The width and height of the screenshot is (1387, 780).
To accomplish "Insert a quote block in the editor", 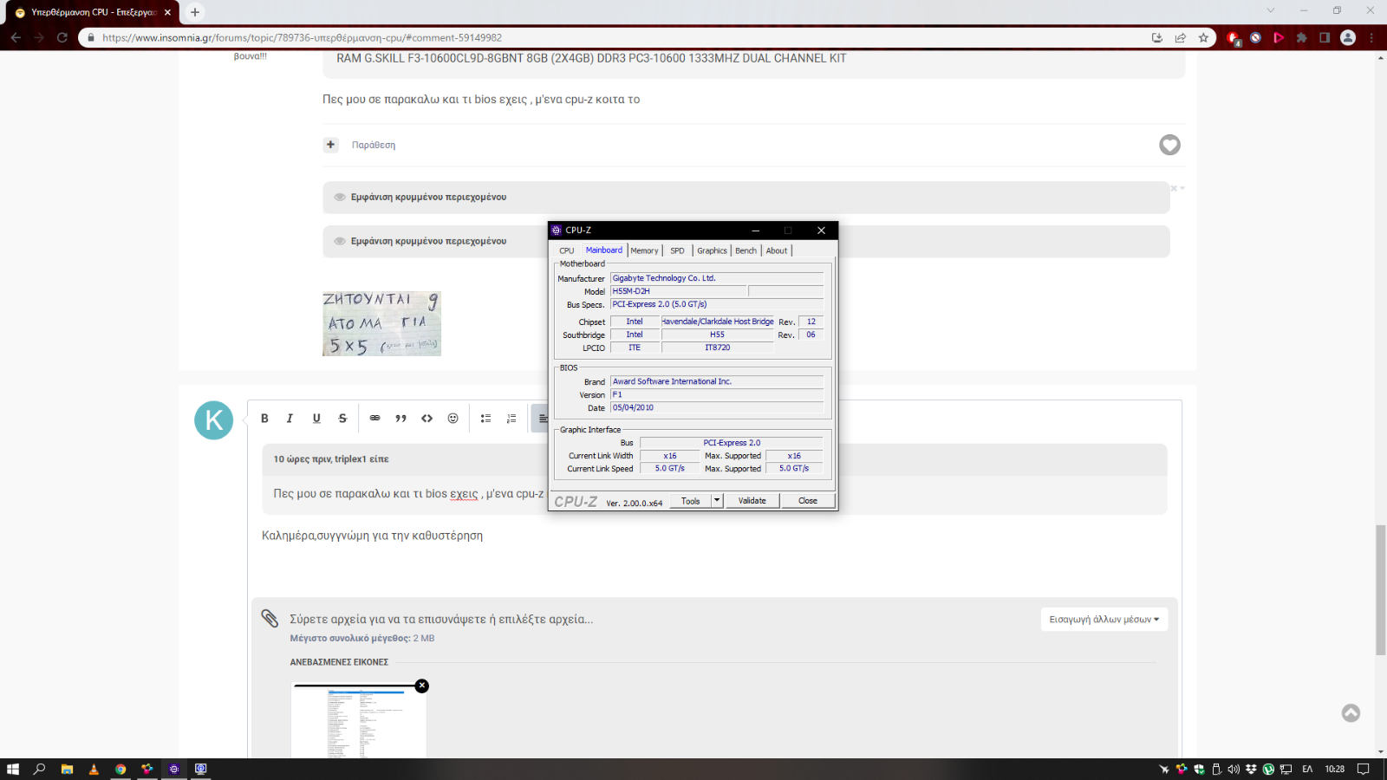I will [x=400, y=419].
